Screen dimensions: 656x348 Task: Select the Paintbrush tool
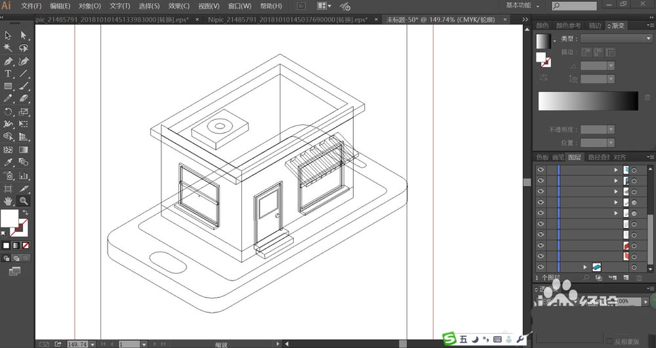(24, 87)
